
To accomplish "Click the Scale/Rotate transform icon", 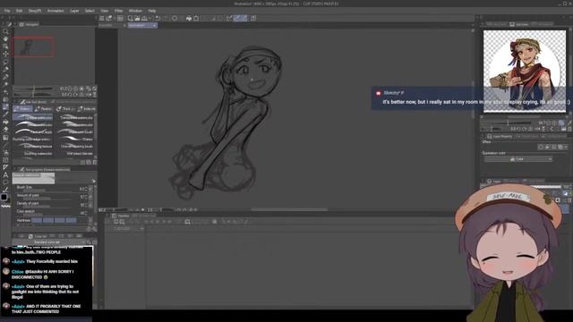I will click(x=196, y=18).
